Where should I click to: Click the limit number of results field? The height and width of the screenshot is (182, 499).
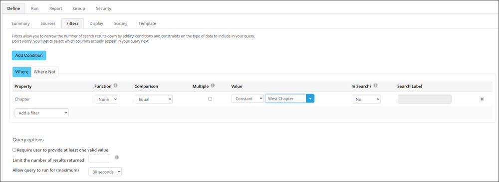click(99, 158)
